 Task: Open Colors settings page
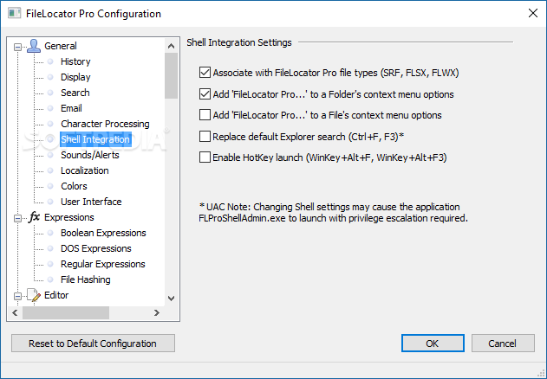(x=74, y=186)
